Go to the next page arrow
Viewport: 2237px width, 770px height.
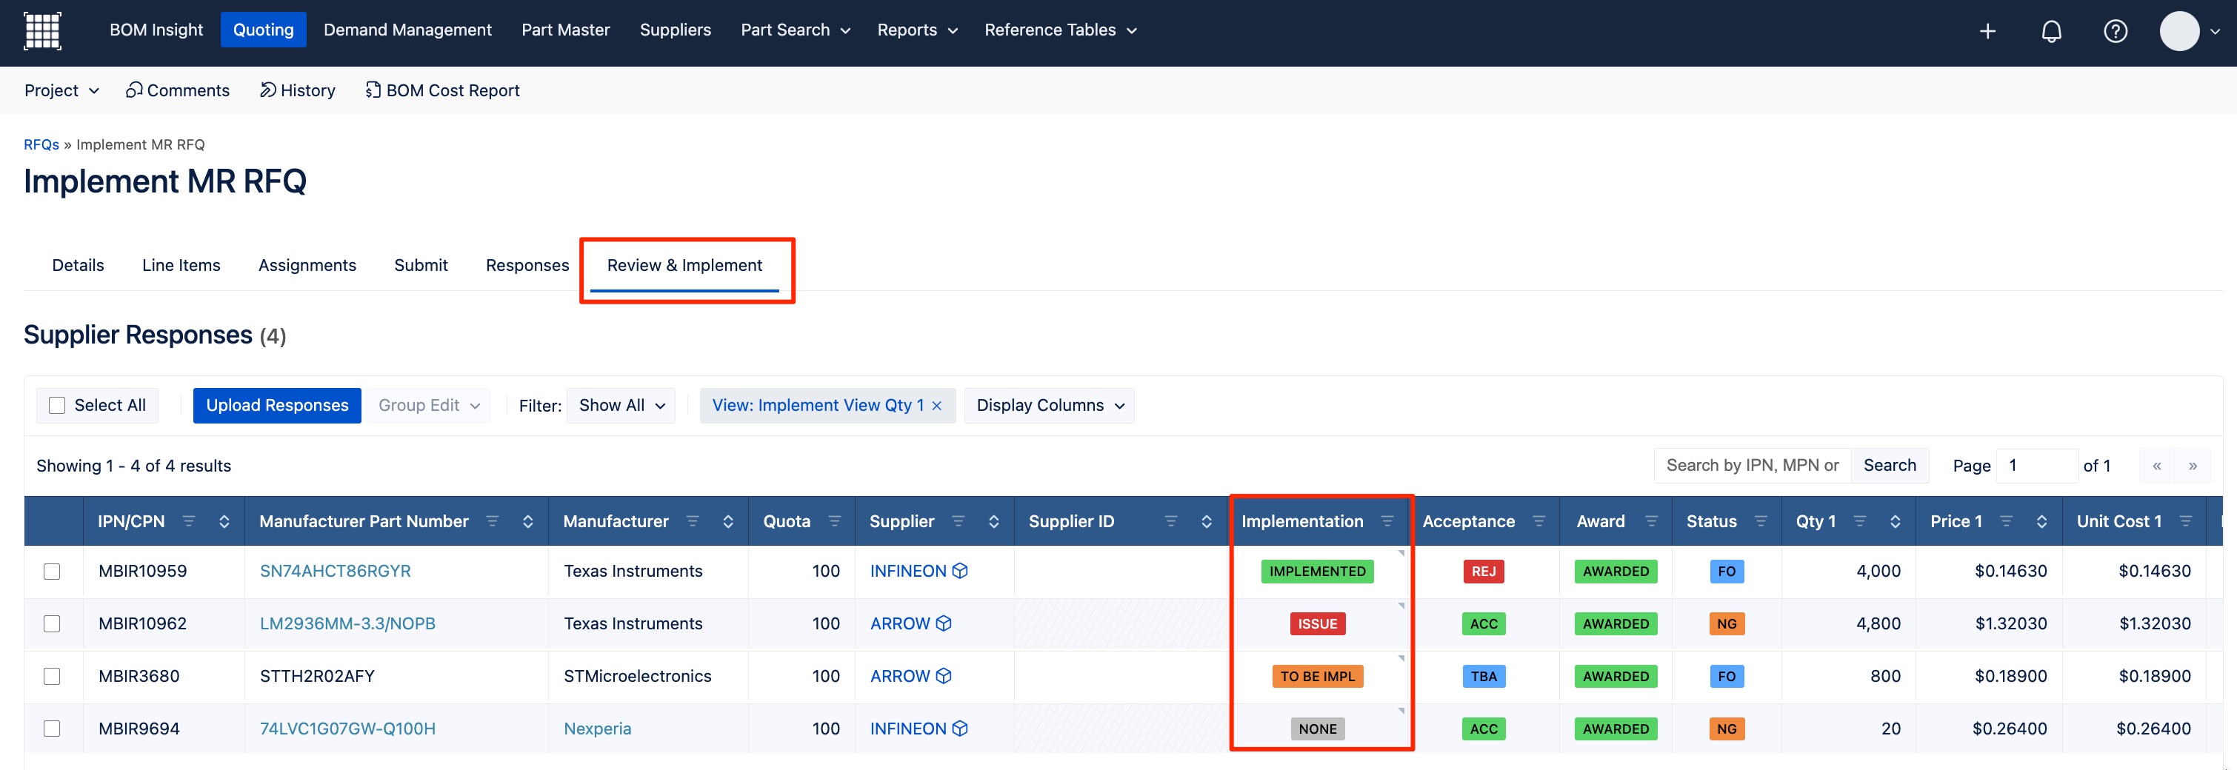2193,466
